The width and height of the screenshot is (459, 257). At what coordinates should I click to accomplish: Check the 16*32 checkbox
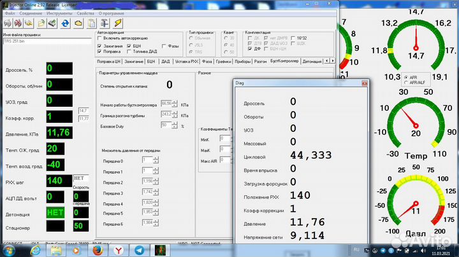coord(293,38)
